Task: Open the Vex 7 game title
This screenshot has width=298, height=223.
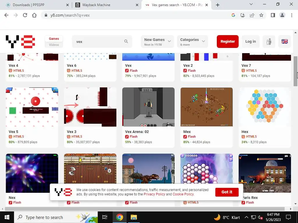Action: tap(246, 65)
